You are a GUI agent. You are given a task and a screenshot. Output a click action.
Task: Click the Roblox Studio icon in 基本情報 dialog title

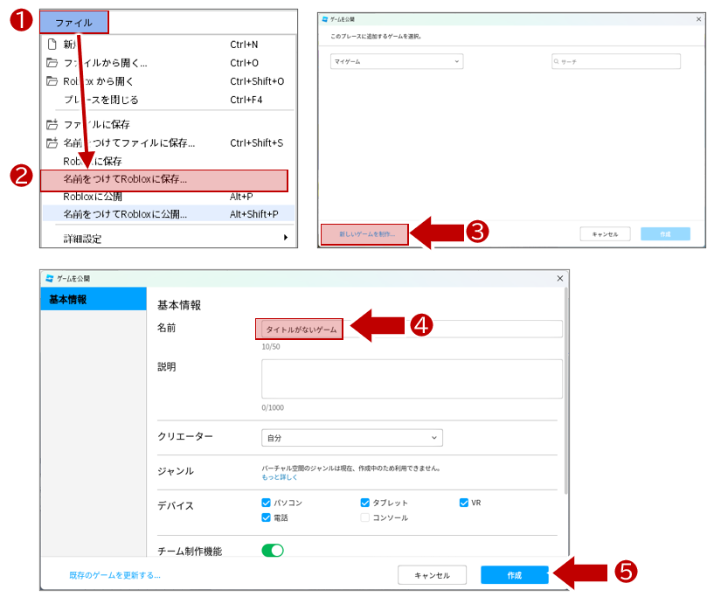pos(50,278)
